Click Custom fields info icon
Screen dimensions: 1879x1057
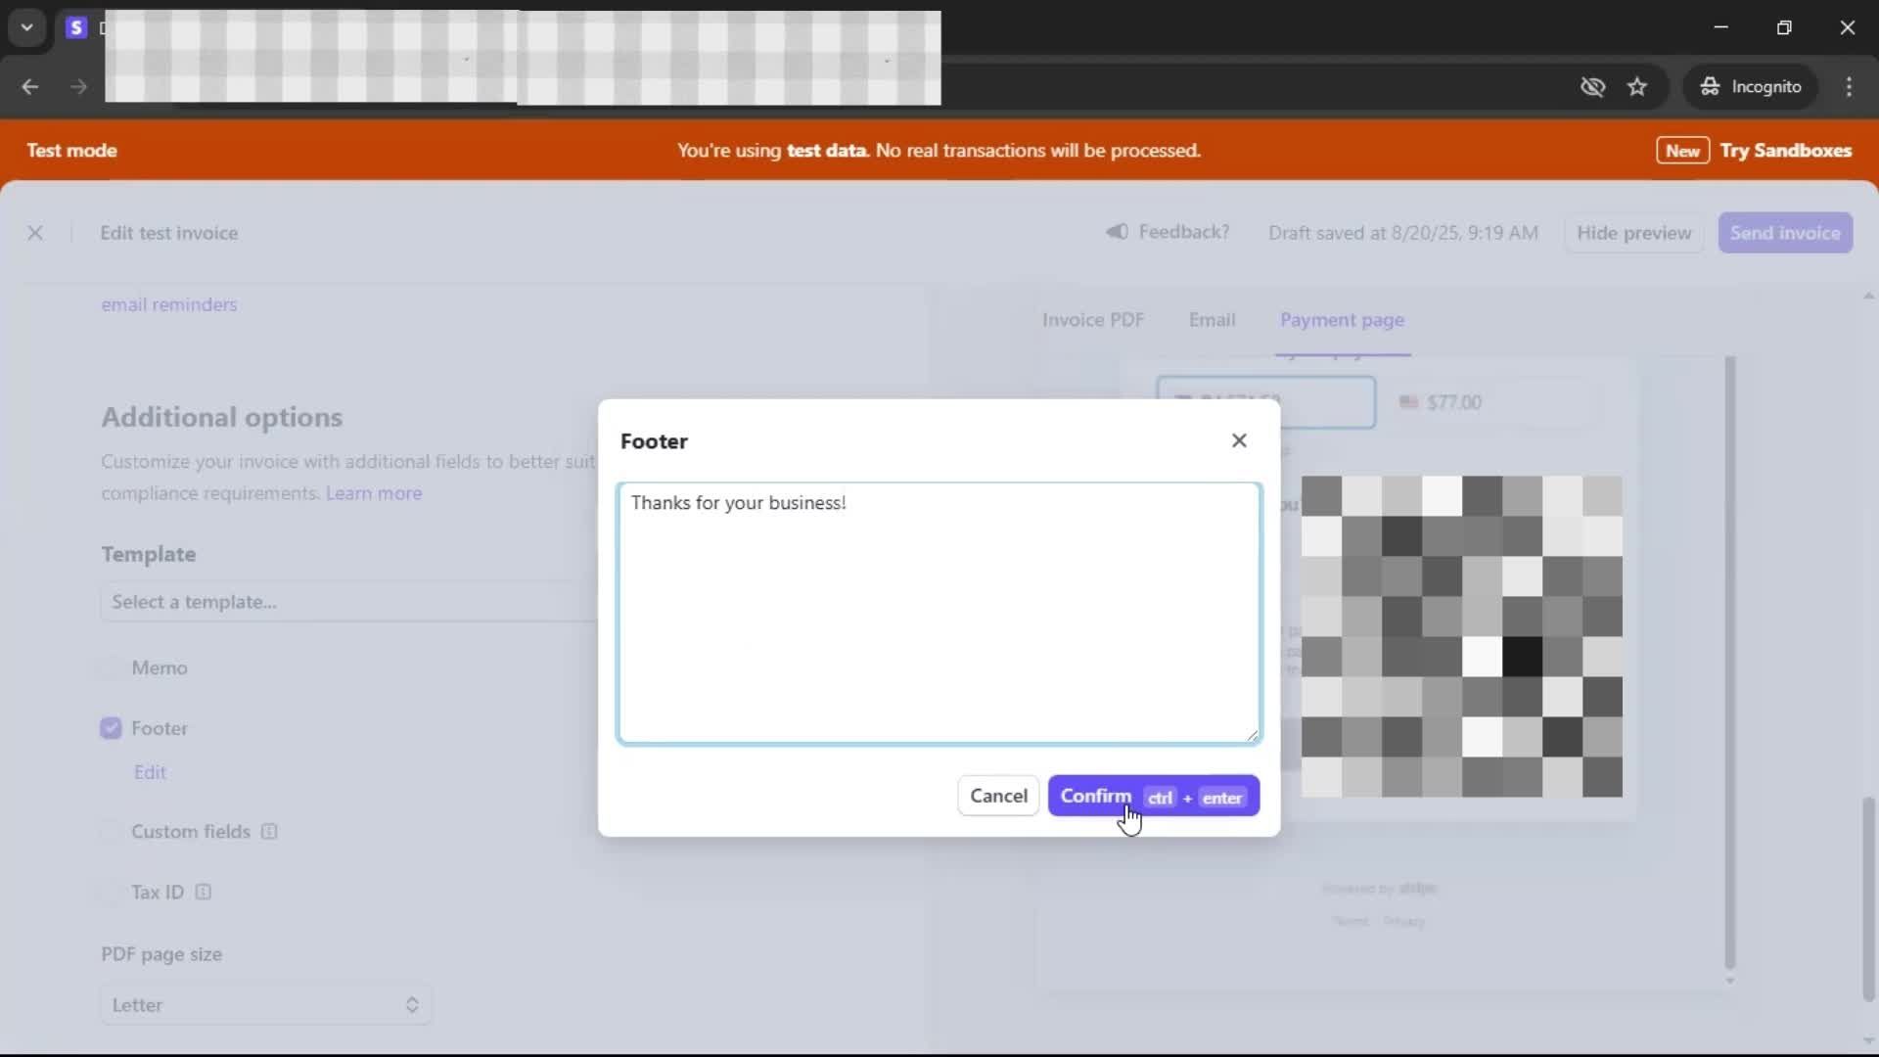tap(269, 832)
